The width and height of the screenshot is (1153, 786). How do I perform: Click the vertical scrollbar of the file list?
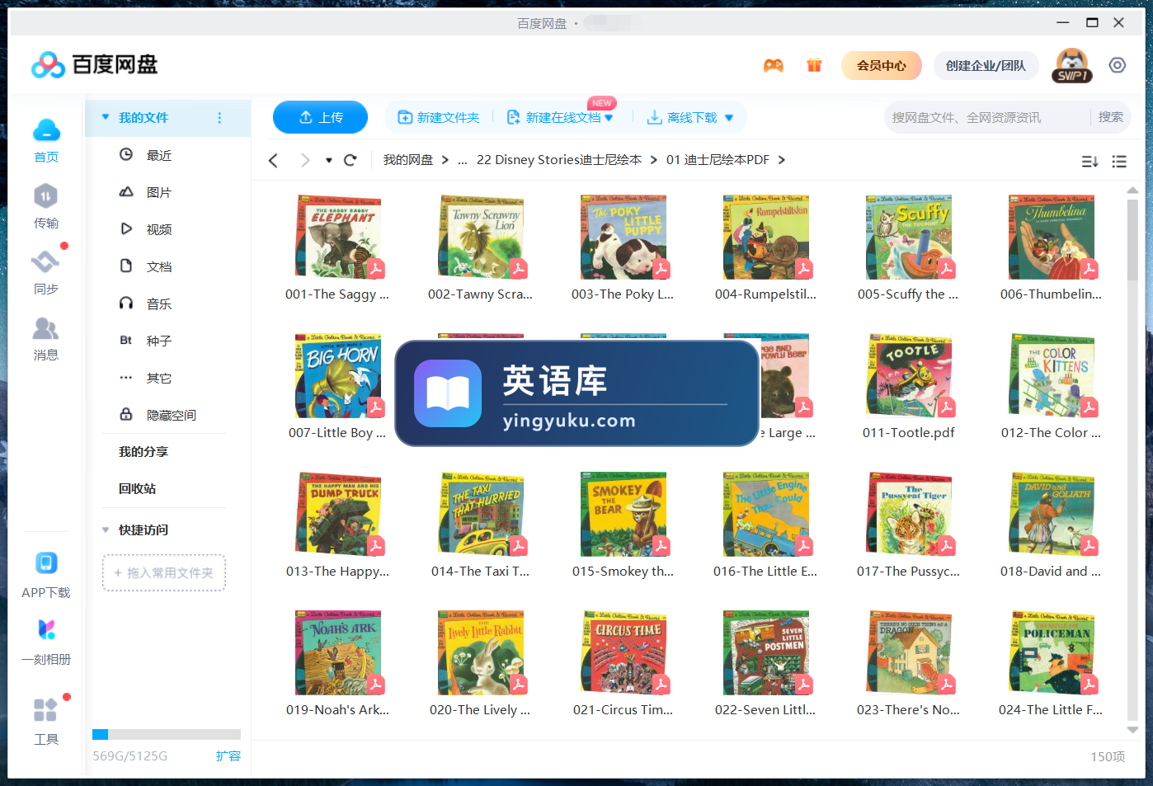coord(1132,239)
